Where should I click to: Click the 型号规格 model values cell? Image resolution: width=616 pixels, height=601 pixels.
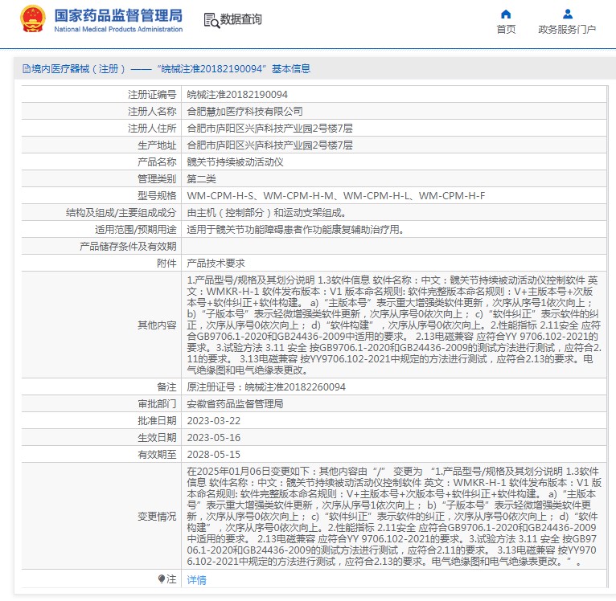click(x=335, y=195)
